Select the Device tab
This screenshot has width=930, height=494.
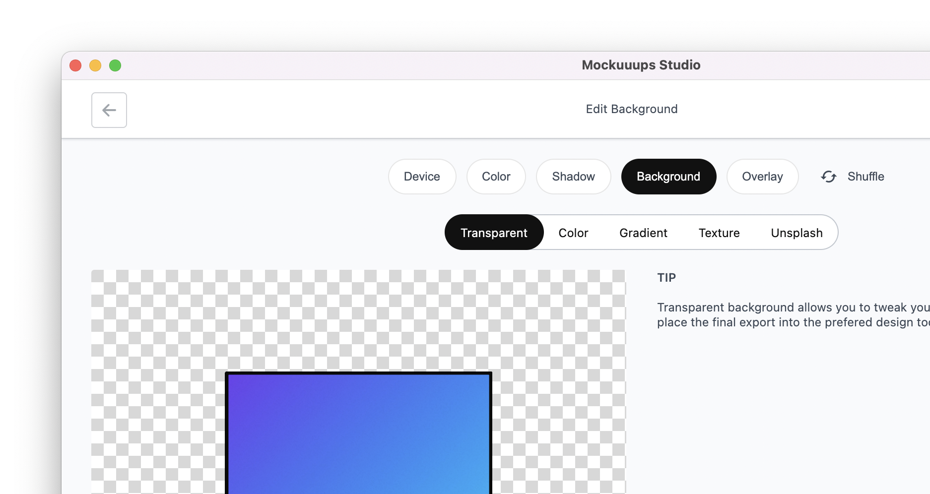(422, 177)
